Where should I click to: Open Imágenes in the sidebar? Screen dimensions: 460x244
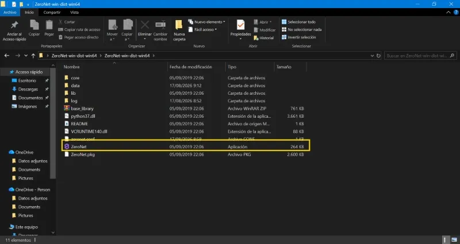pyautogui.click(x=26, y=106)
